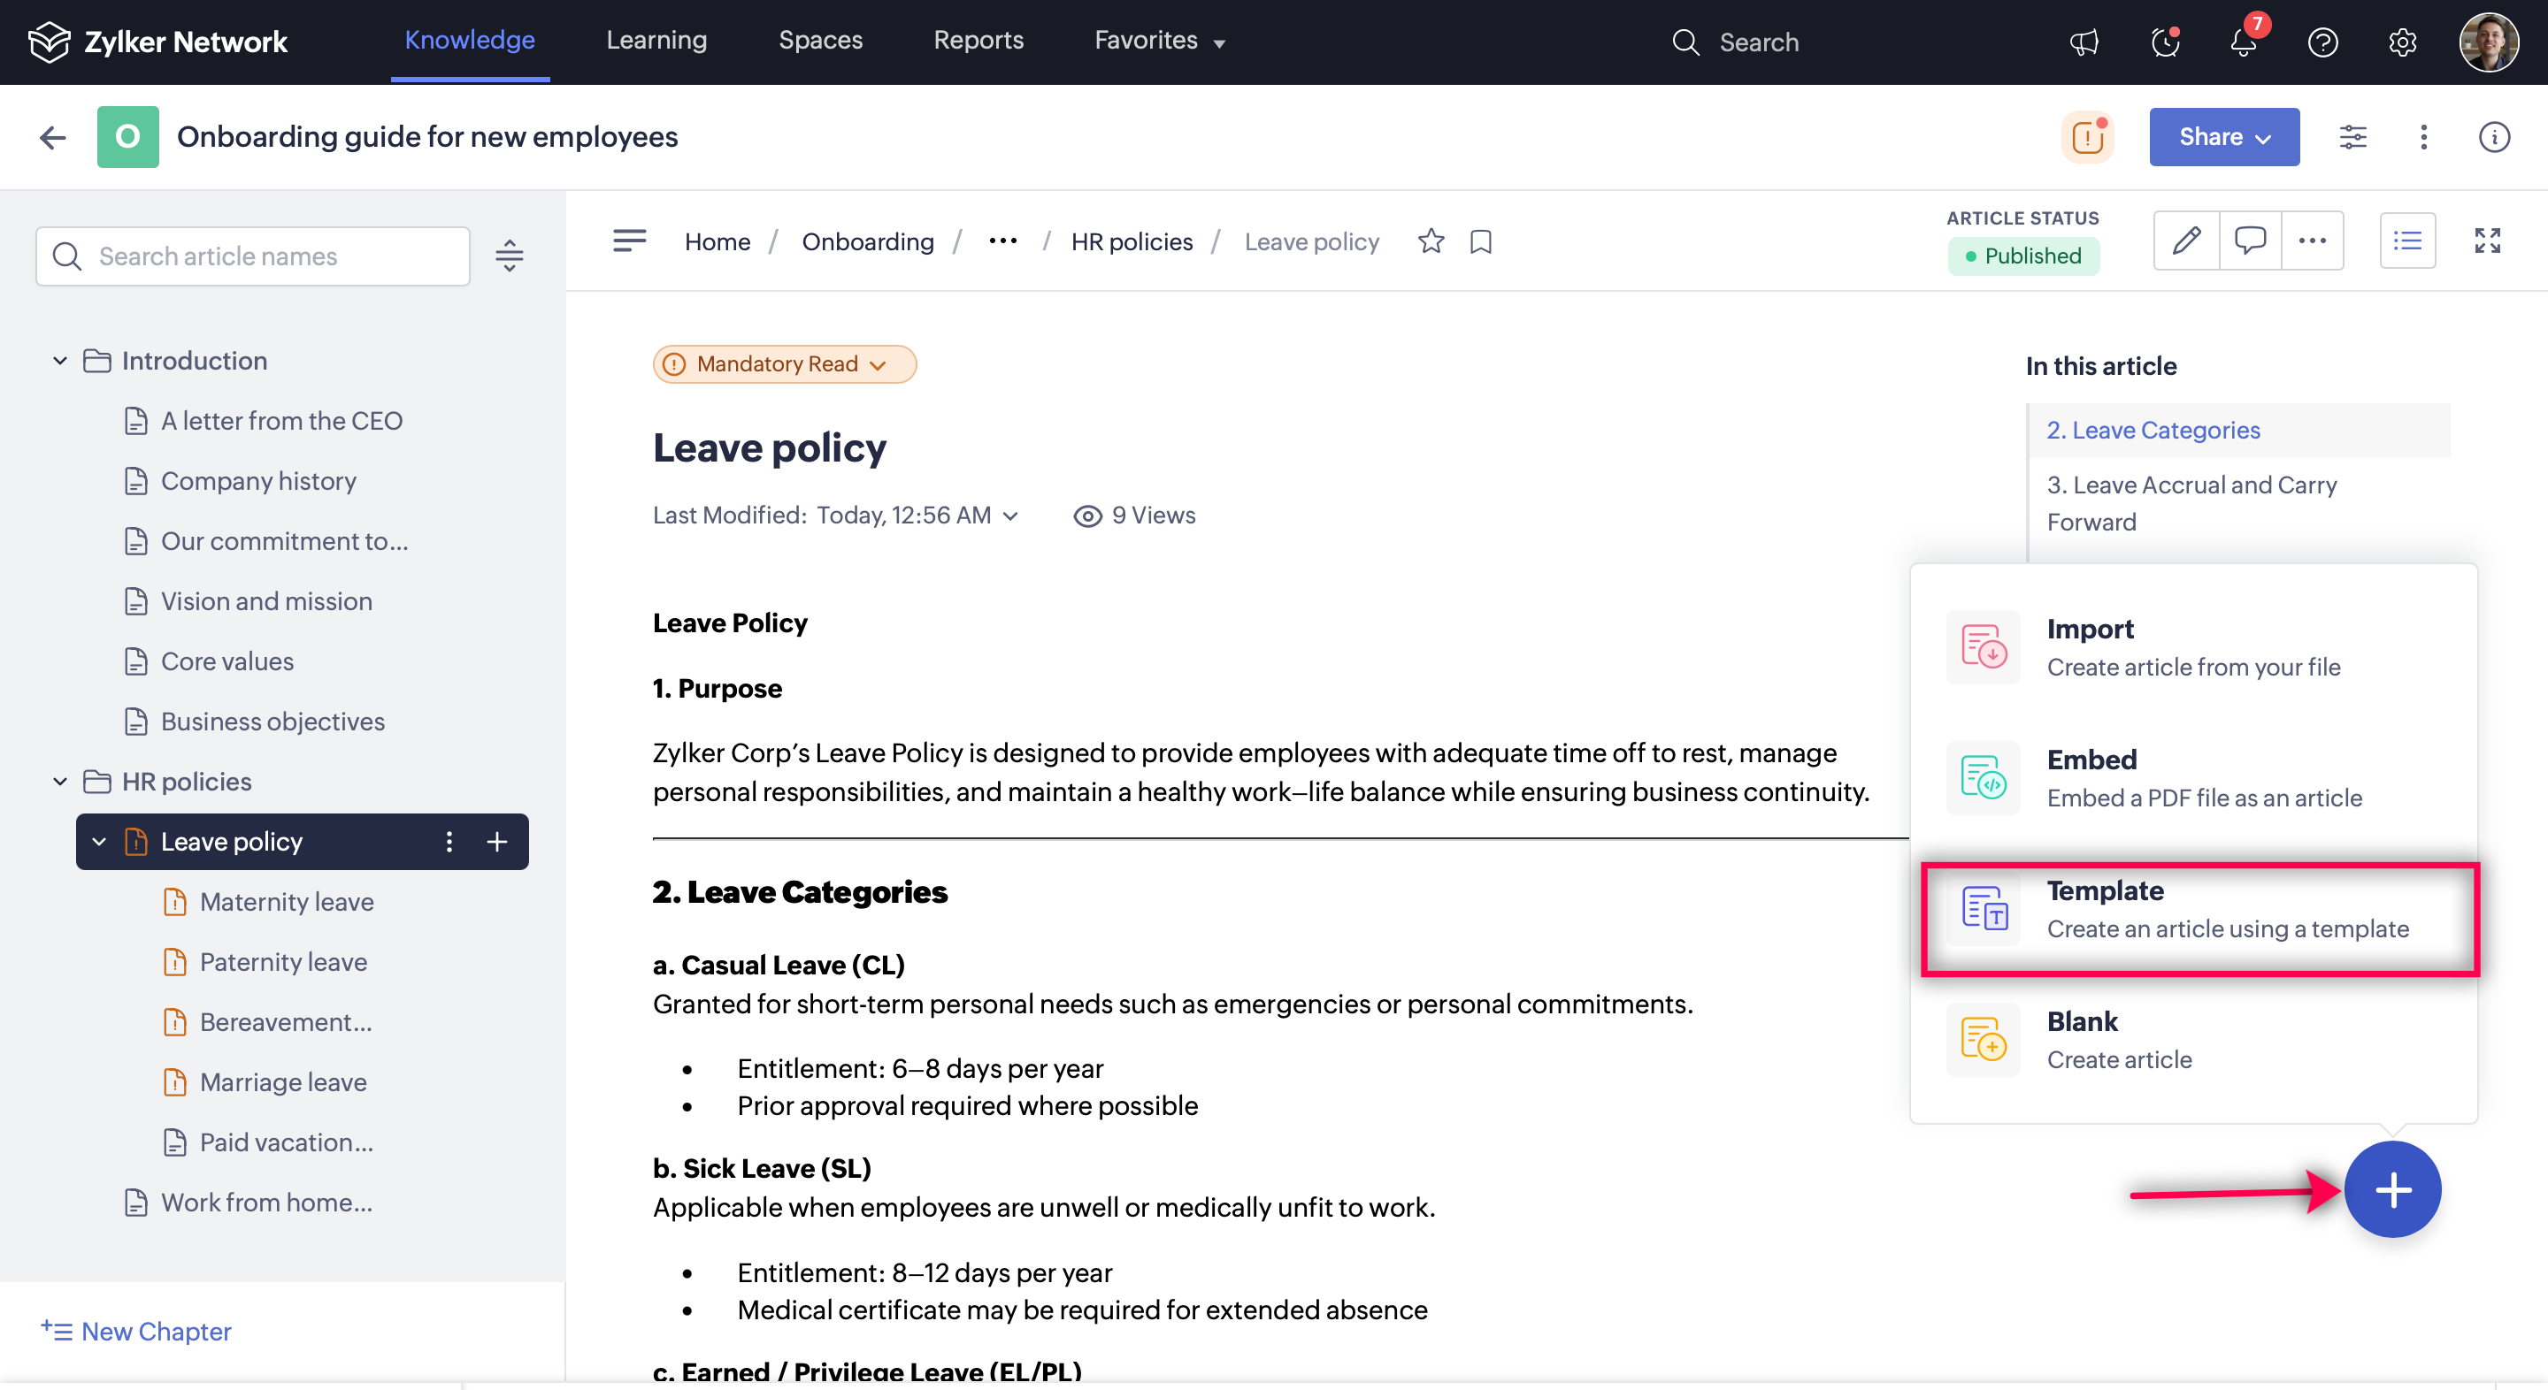Switch to the Learning tab
The width and height of the screenshot is (2548, 1390).
[x=656, y=41]
